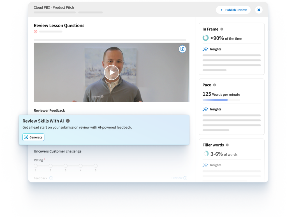Expand Insights under the In Frame panel
287x217 pixels.
point(212,49)
